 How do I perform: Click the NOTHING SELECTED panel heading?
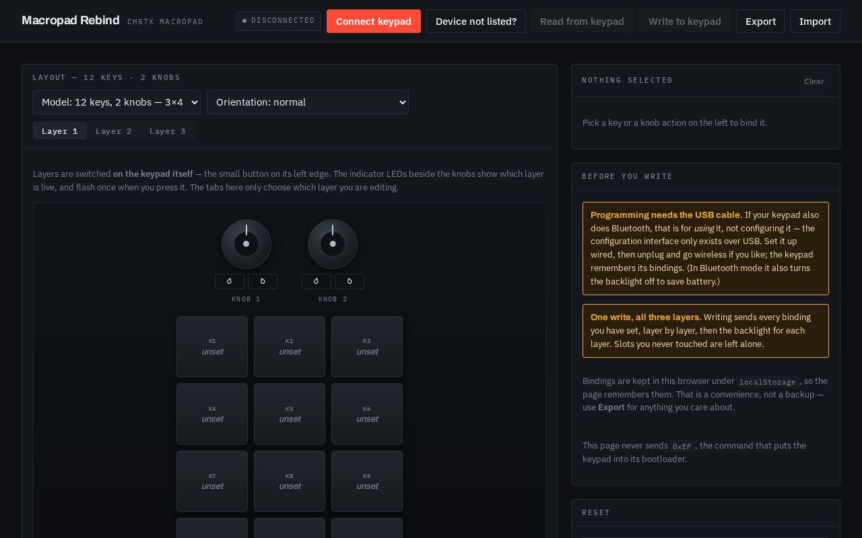coord(628,81)
